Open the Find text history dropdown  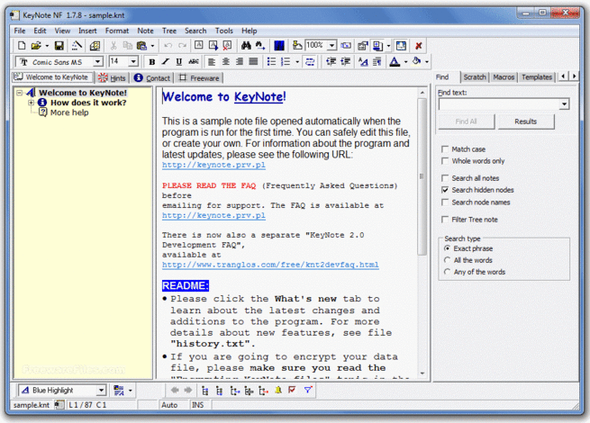pyautogui.click(x=564, y=104)
